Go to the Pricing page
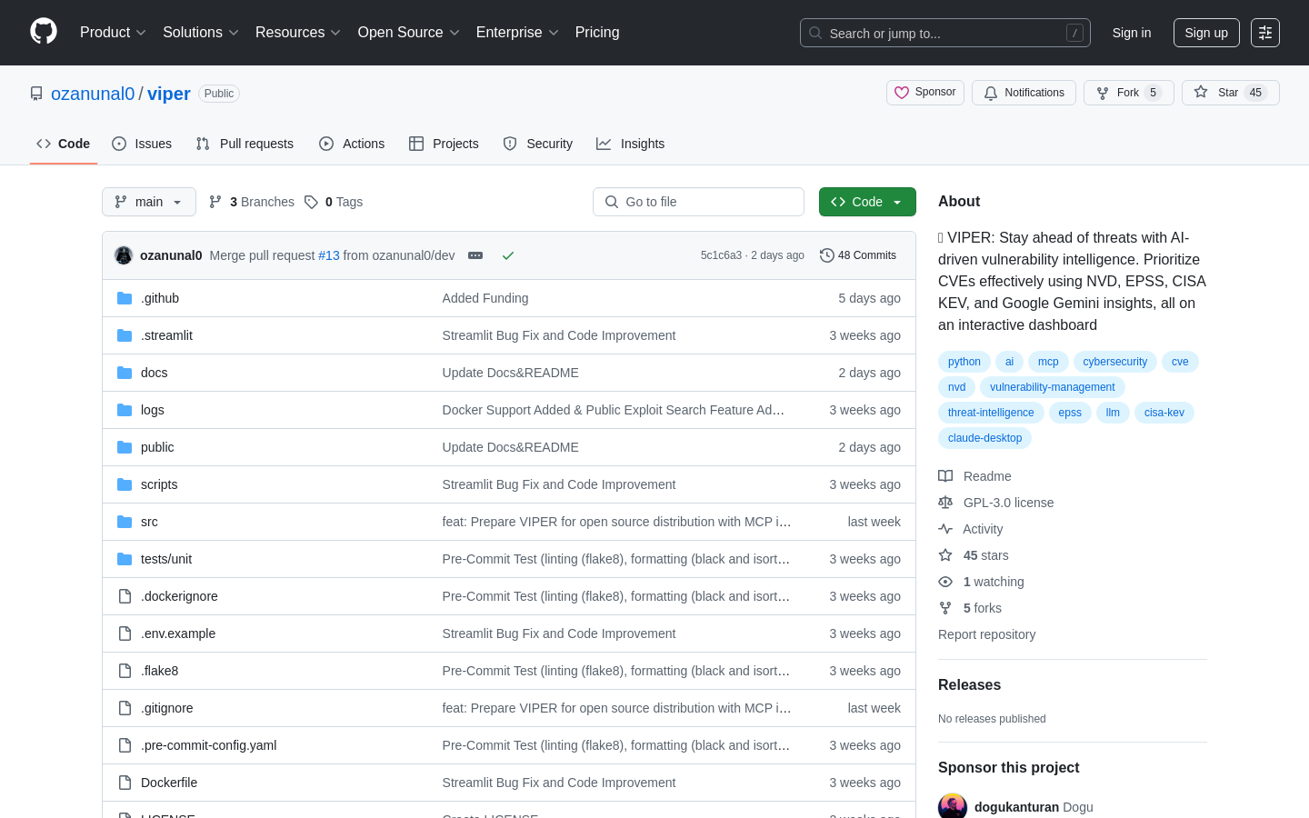 [597, 33]
